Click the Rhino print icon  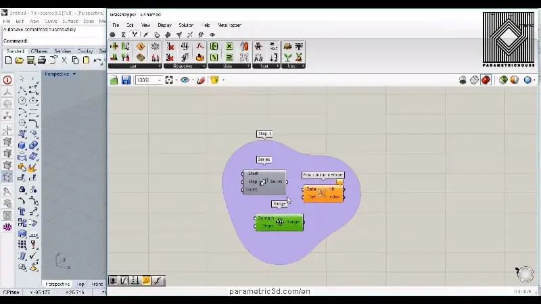coord(41,60)
